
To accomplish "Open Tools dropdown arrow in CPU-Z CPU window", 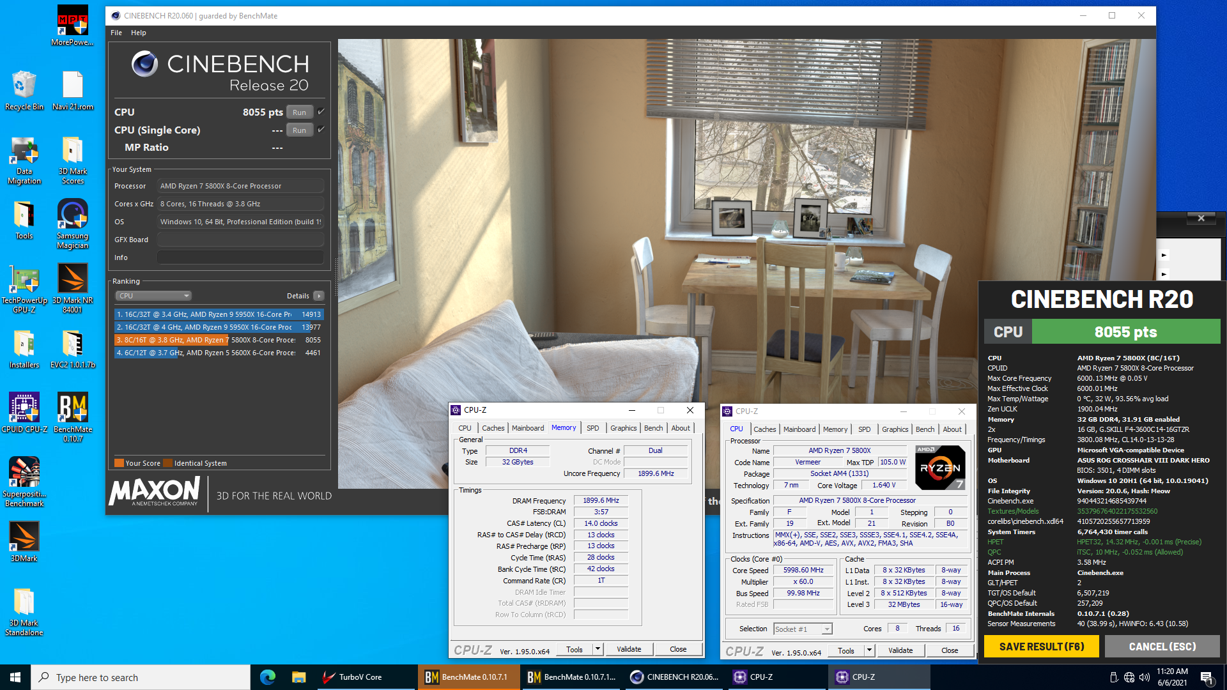I will click(x=869, y=650).
